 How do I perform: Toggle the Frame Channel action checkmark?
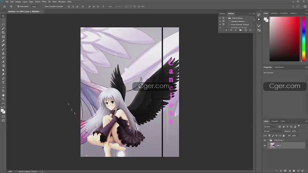click(x=220, y=24)
